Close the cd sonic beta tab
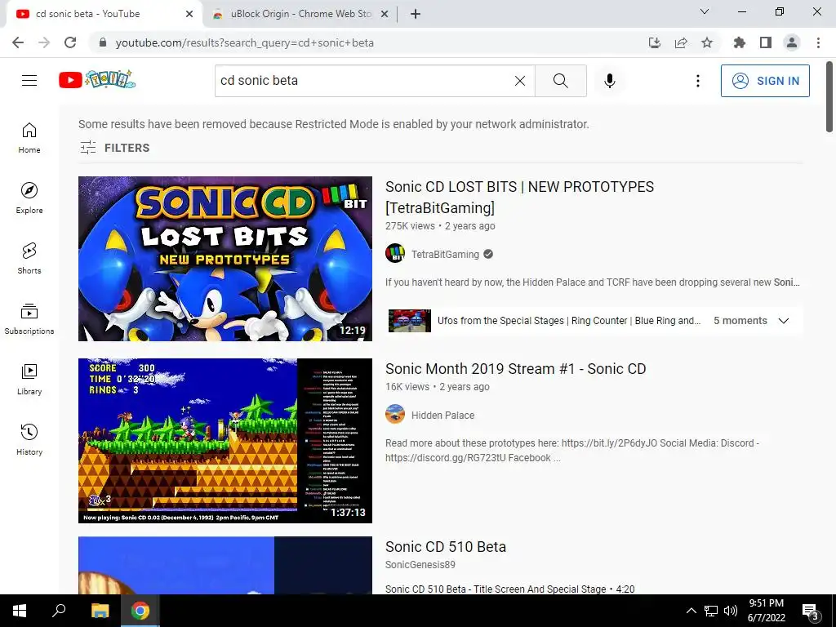Viewport: 836px width, 627px height. (x=189, y=14)
